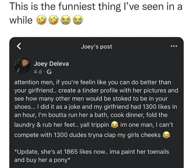Open Joey Deleva's profile picture

(x=22, y=66)
